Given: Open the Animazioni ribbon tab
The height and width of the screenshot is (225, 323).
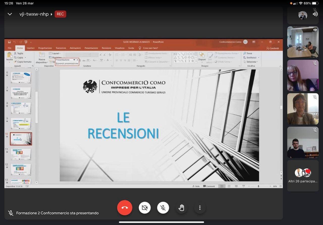Looking at the screenshot, I should click(x=75, y=48).
